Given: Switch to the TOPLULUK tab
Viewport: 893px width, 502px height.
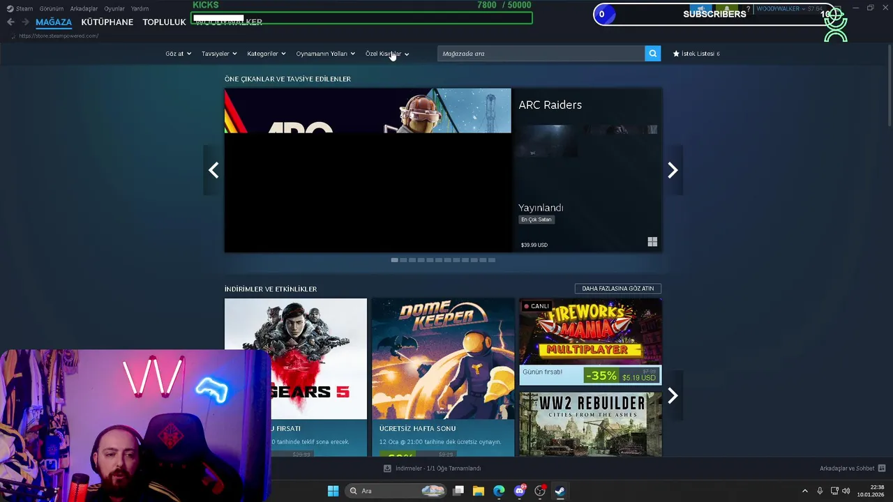Looking at the screenshot, I should click(x=164, y=22).
